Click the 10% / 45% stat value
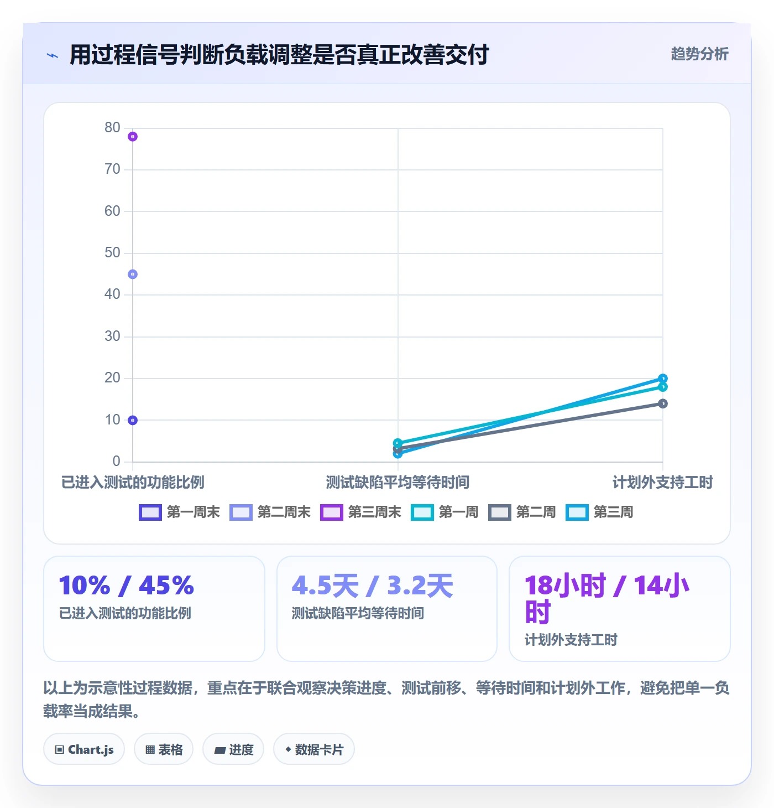 click(x=127, y=586)
